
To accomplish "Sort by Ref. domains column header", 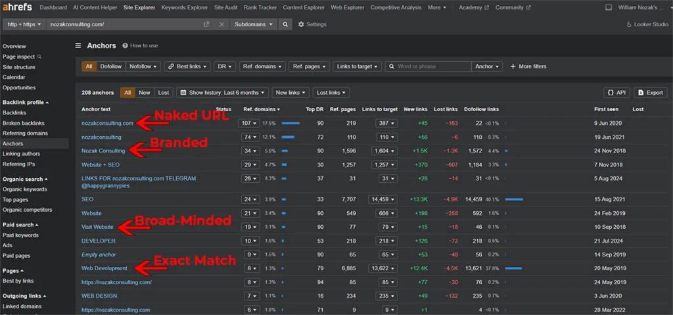I will pos(262,109).
